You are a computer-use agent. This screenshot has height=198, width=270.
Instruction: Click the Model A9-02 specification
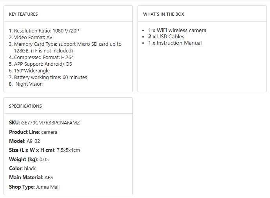24,141
